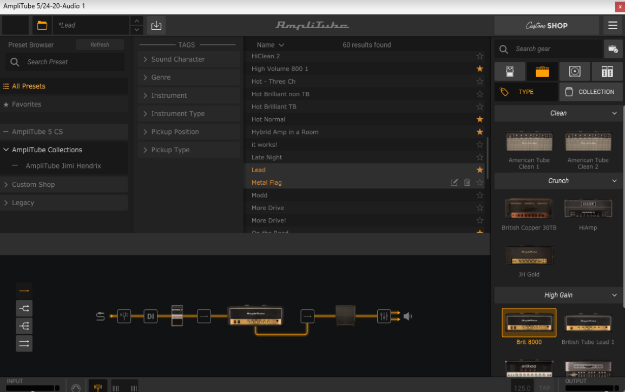Open the preset browser folder icon
The height and width of the screenshot is (392, 625).
tap(42, 25)
